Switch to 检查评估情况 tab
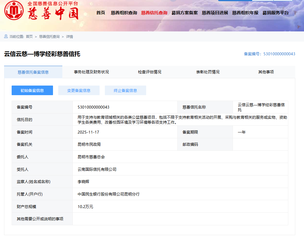This screenshot has width=304, height=236. 150,72
